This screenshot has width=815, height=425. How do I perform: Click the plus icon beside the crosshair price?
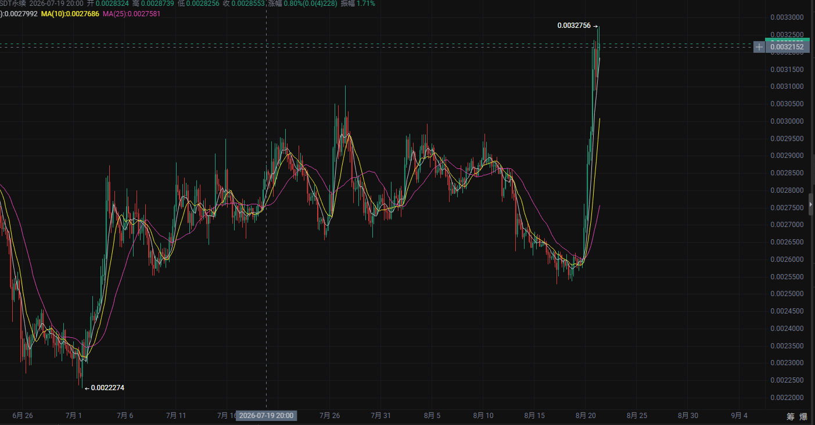(x=759, y=47)
